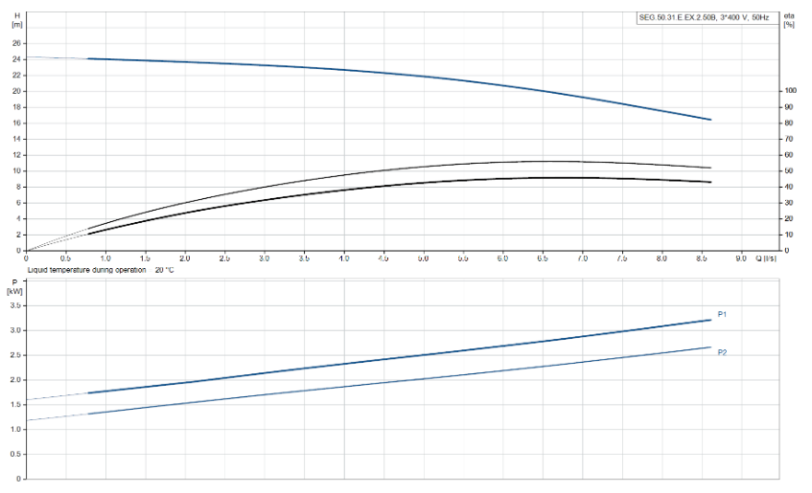
Task: Click the Q [l/s] axis title
Action: click(766, 258)
